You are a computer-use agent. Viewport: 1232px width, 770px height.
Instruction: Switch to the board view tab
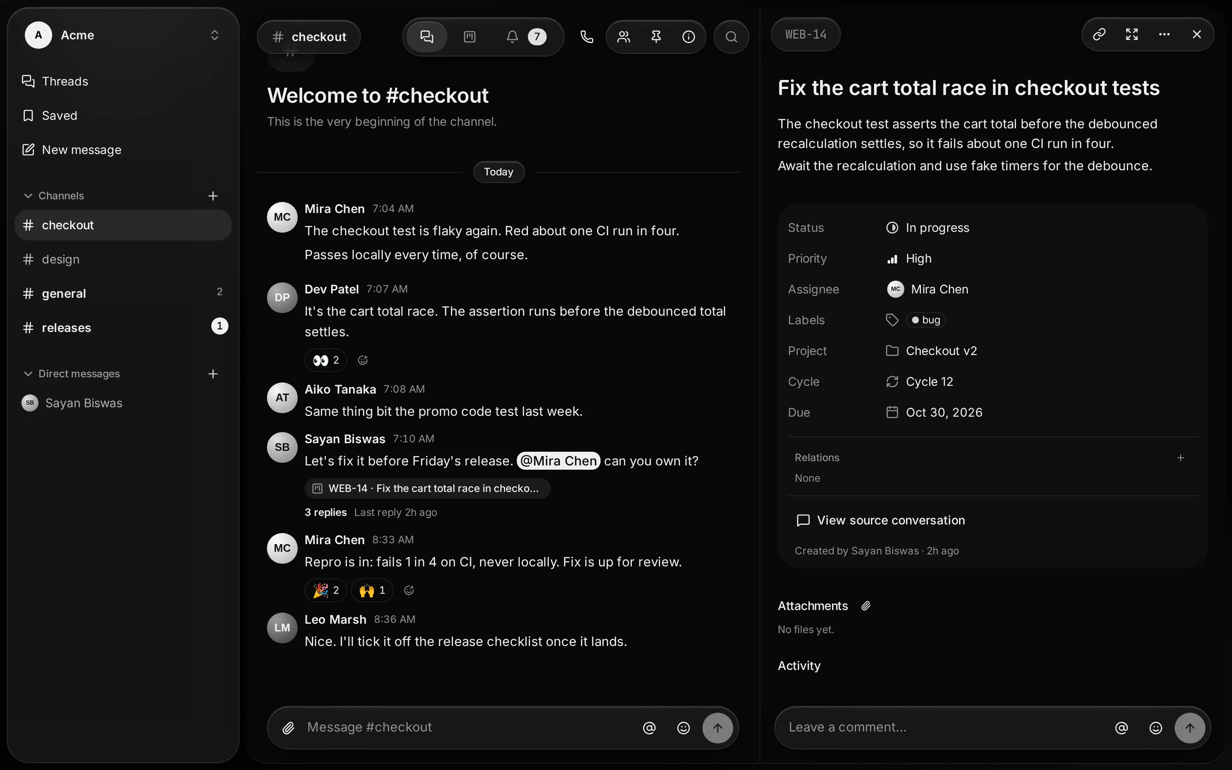(469, 37)
